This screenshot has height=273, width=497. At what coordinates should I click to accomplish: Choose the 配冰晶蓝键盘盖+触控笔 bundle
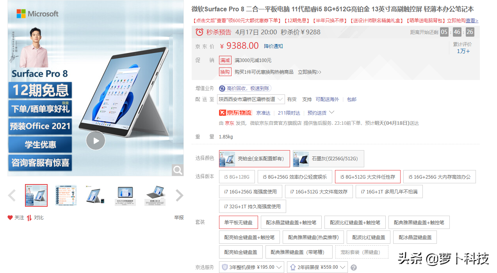pos(291,222)
